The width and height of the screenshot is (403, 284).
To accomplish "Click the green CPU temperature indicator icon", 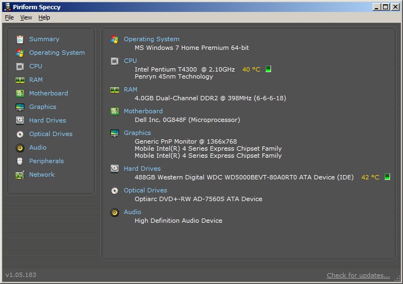I will coord(268,69).
